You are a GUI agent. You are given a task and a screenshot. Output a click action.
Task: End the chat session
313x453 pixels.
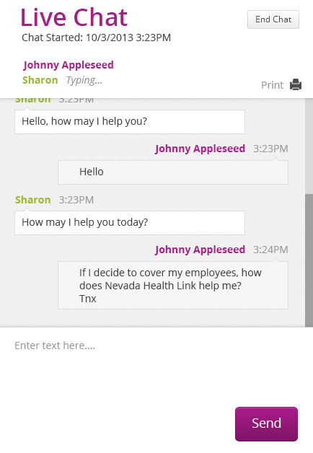click(273, 19)
